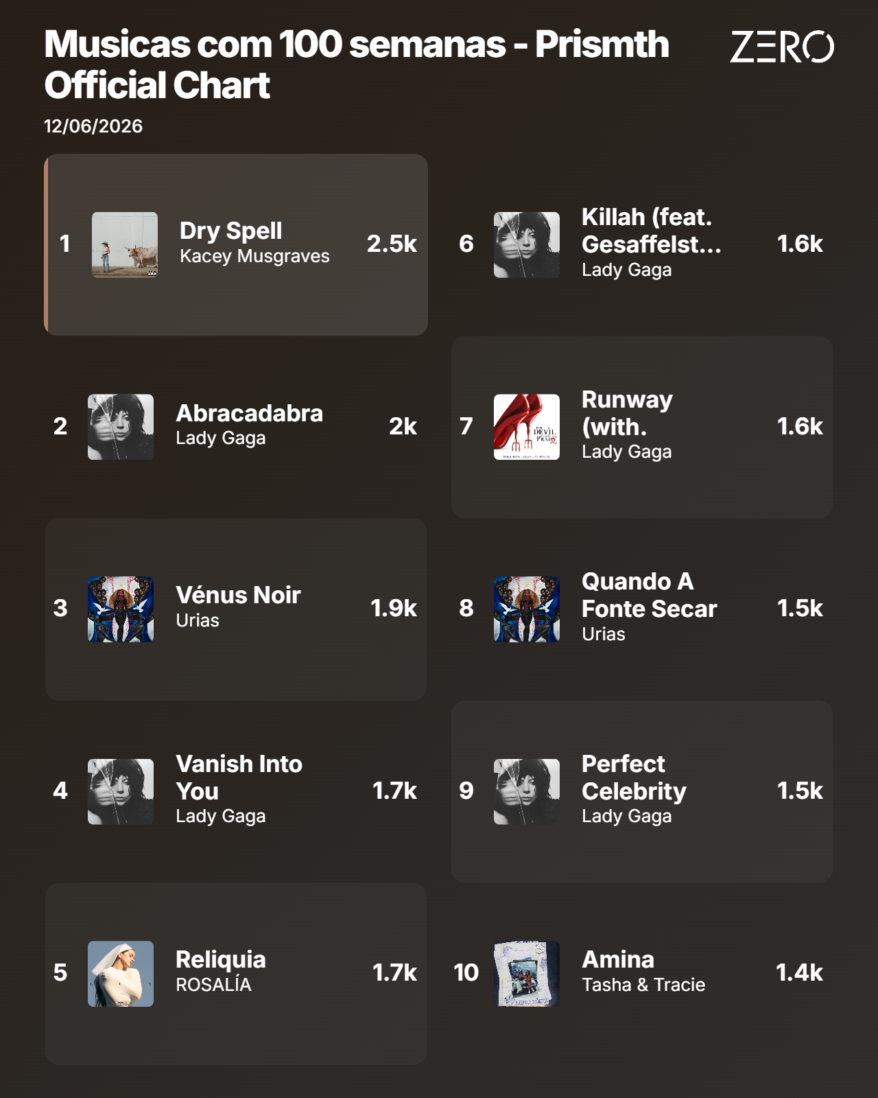Select the 1.4k count for Amina

click(799, 972)
